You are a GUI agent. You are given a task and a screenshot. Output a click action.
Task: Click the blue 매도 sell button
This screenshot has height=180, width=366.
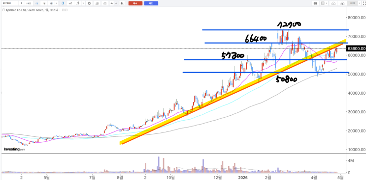click(151, 3)
